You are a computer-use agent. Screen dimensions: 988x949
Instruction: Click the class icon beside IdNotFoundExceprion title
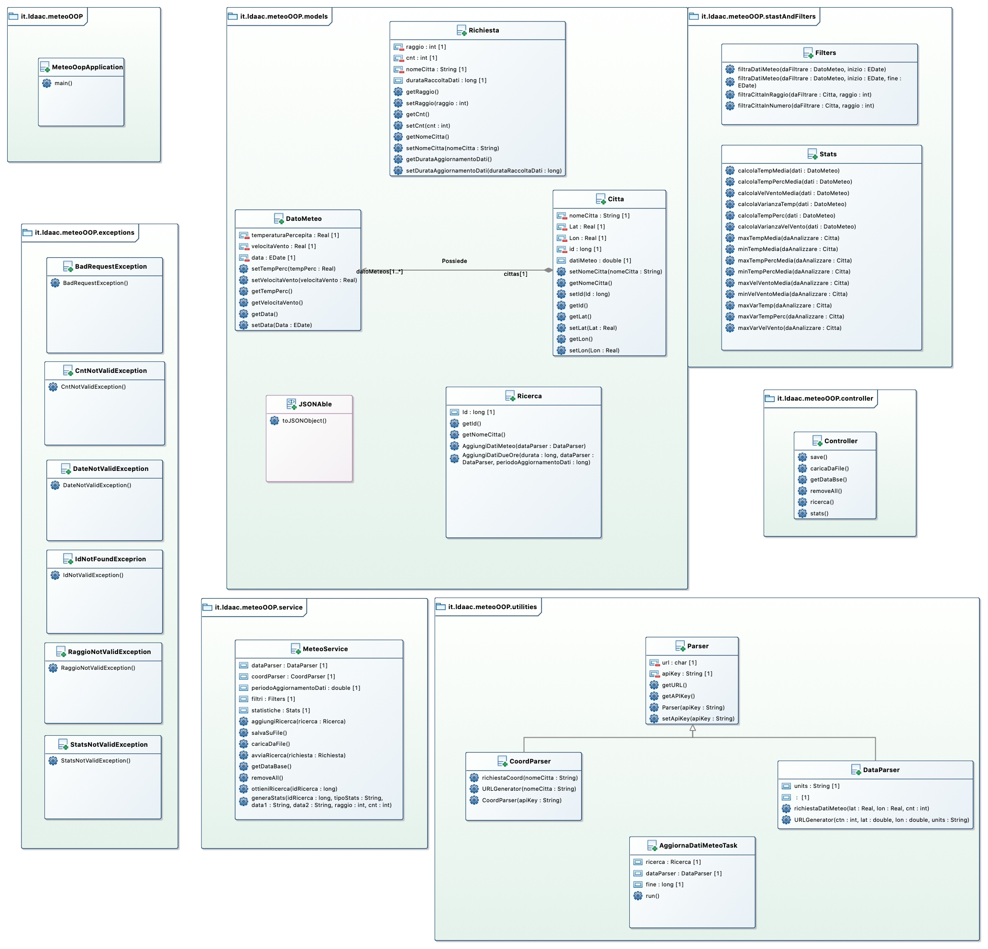(x=68, y=559)
